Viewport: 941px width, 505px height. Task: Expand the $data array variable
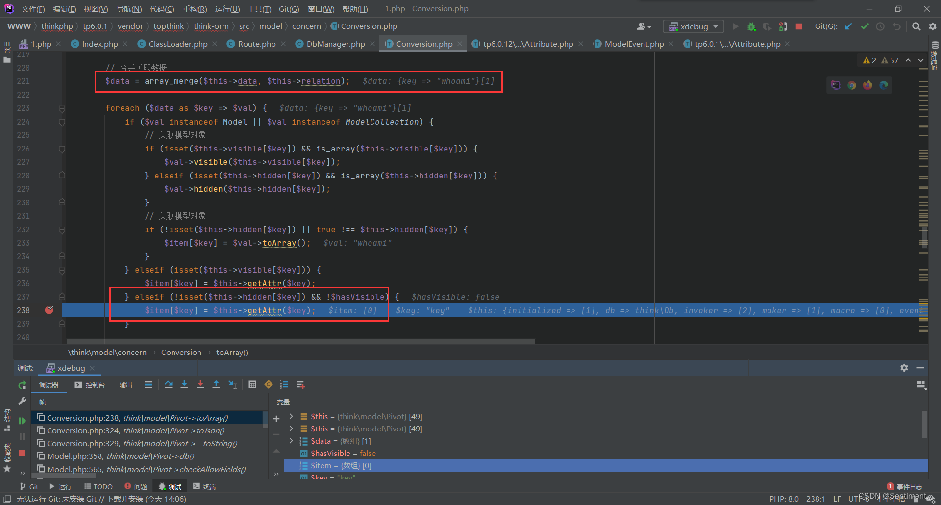[291, 441]
